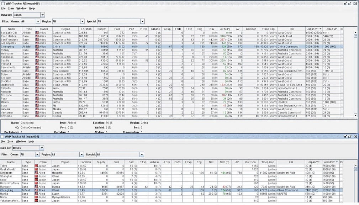
Task: Select Manila row in top table
Action: (172, 102)
